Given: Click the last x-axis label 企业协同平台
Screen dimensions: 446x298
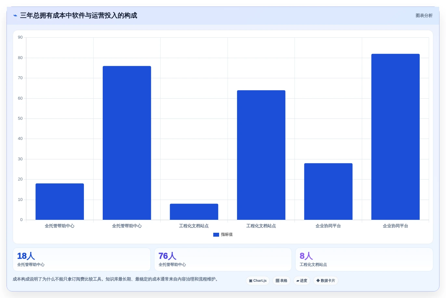Looking at the screenshot, I should [x=395, y=226].
